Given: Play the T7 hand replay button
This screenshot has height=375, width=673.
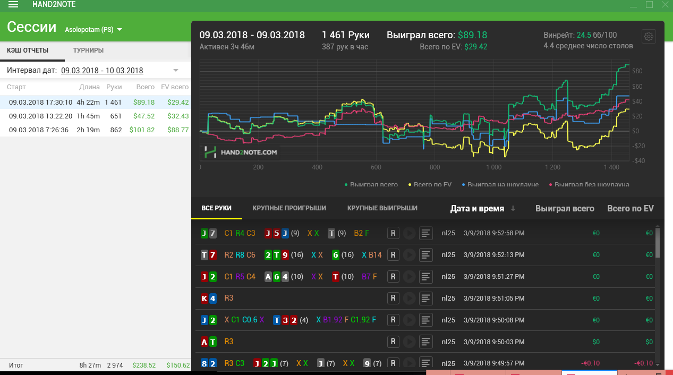Looking at the screenshot, I should click(409, 255).
